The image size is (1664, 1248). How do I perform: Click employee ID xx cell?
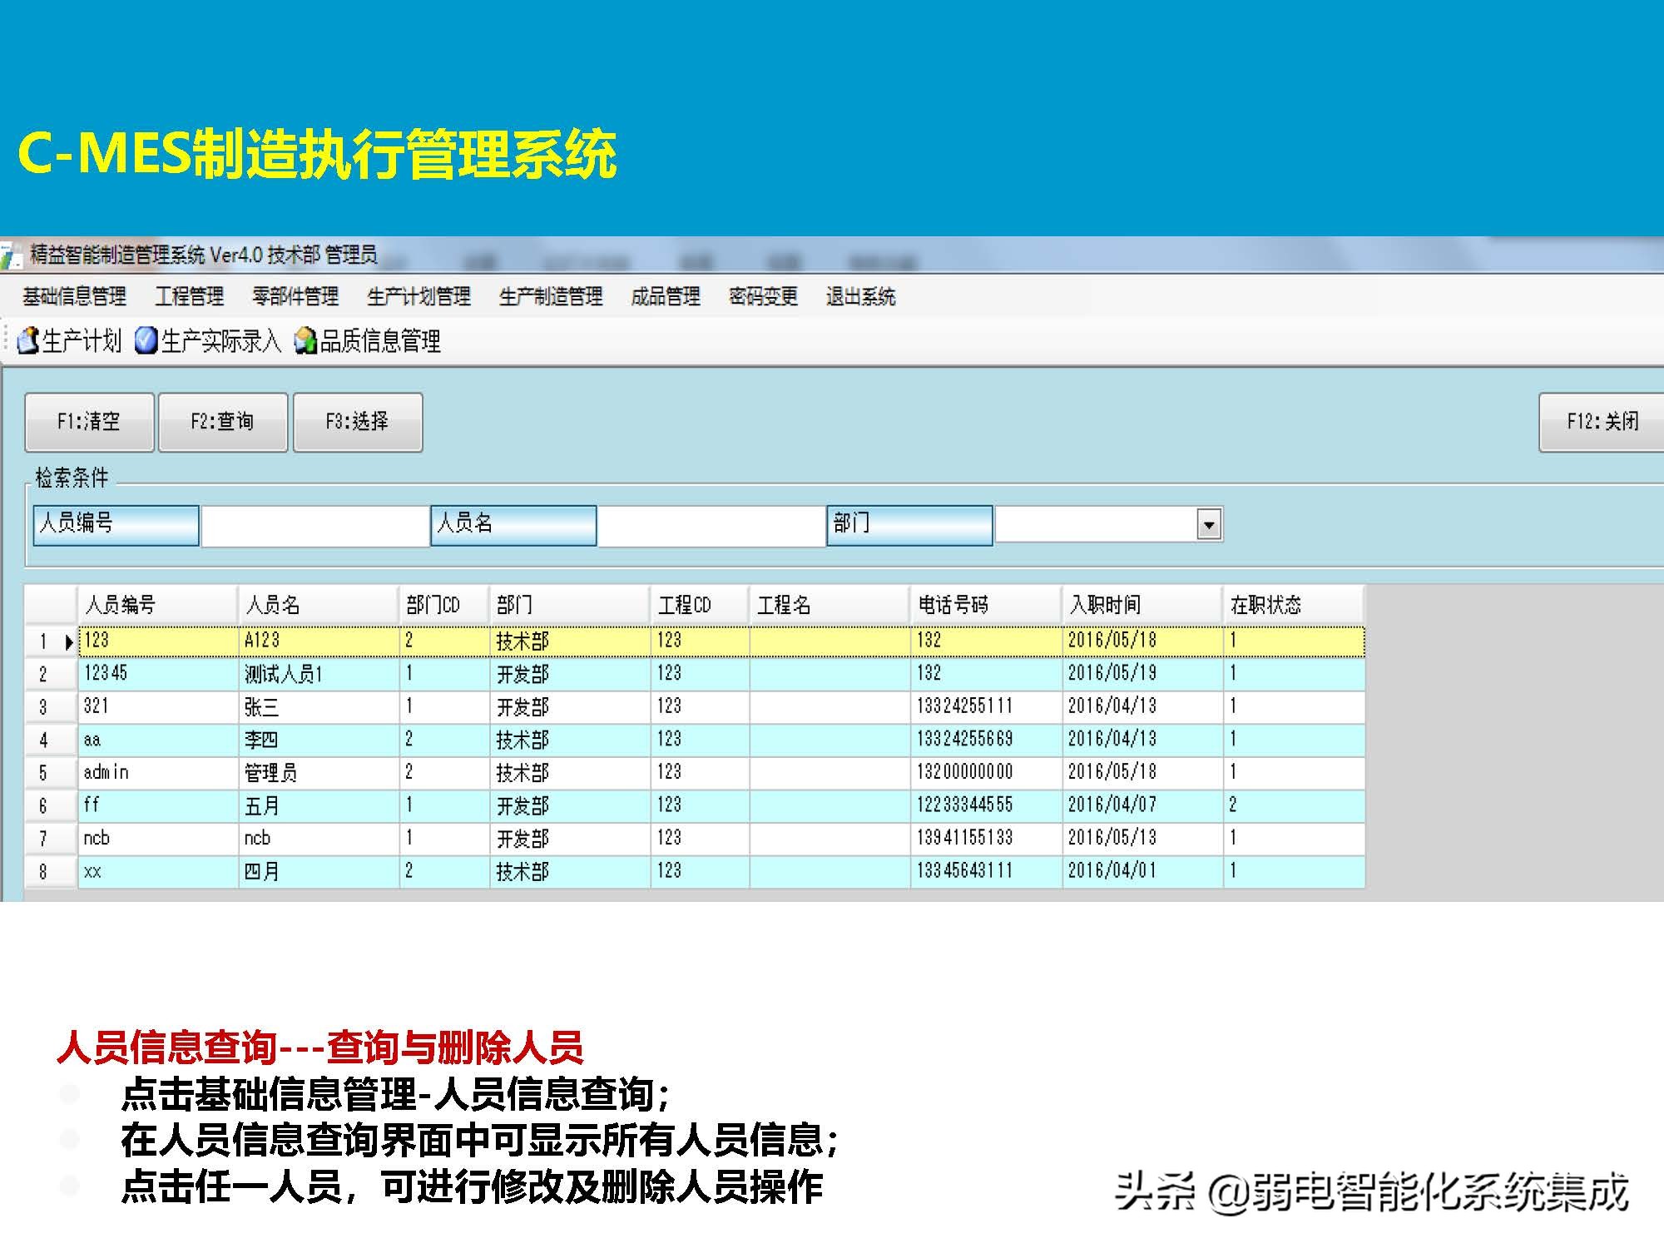point(158,871)
